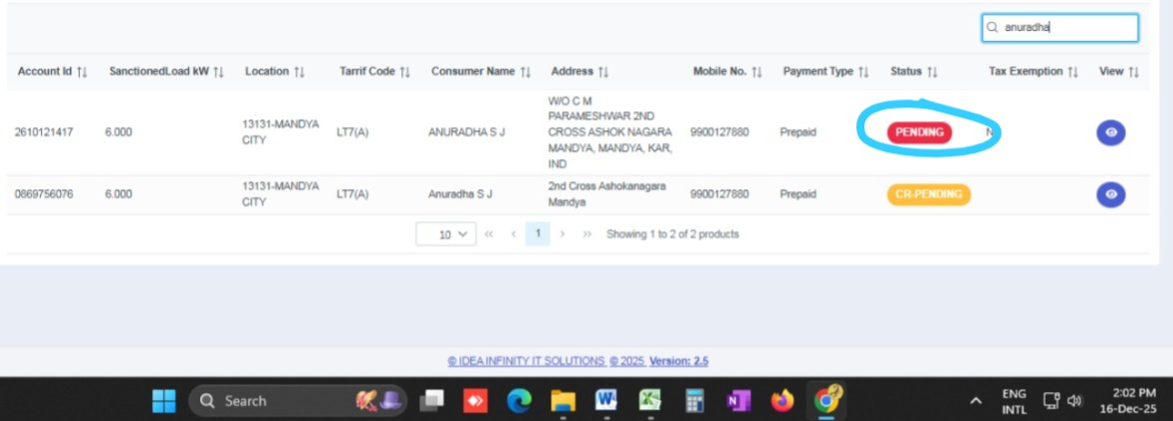Switch to Excel on the taskbar
1173x421 pixels.
tap(649, 401)
